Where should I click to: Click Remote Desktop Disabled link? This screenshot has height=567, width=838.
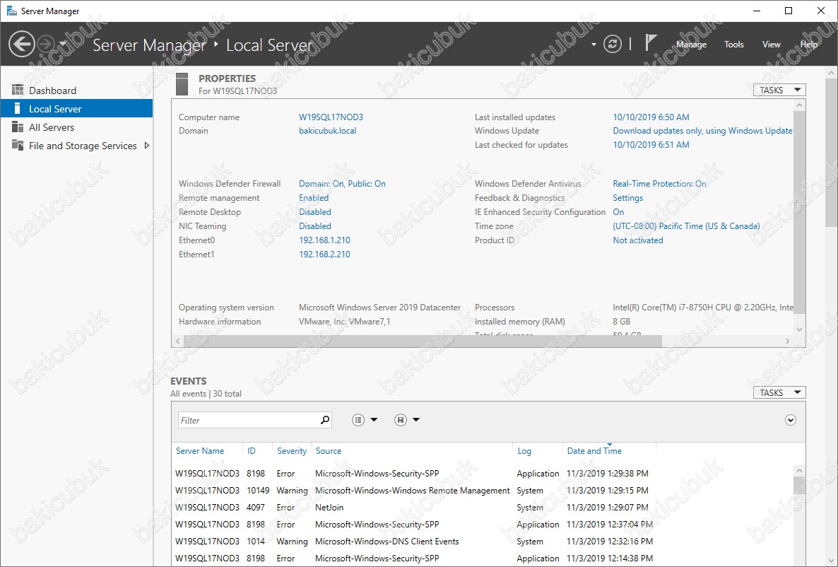pos(315,212)
